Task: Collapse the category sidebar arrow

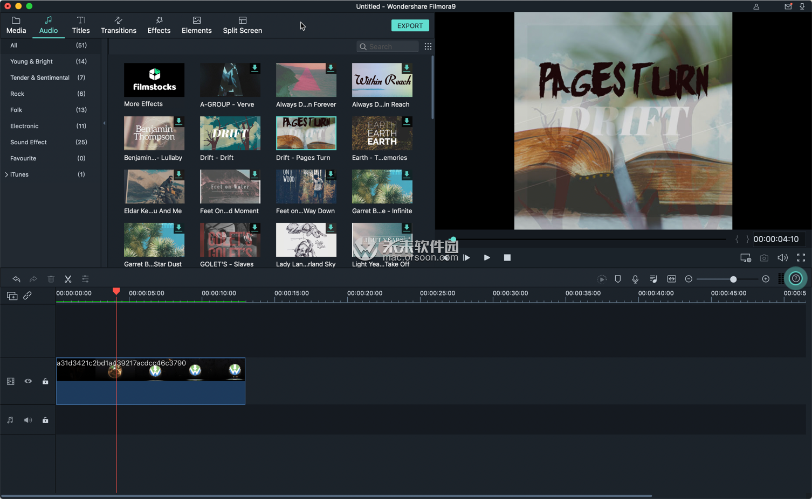Action: 104,123
